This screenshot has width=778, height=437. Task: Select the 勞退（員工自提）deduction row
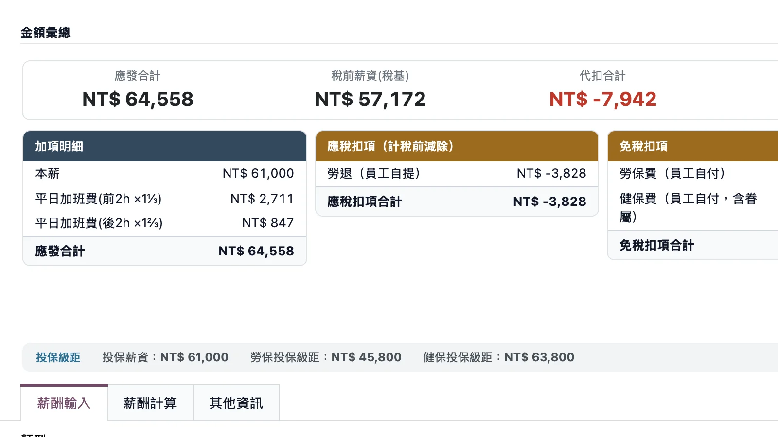457,173
